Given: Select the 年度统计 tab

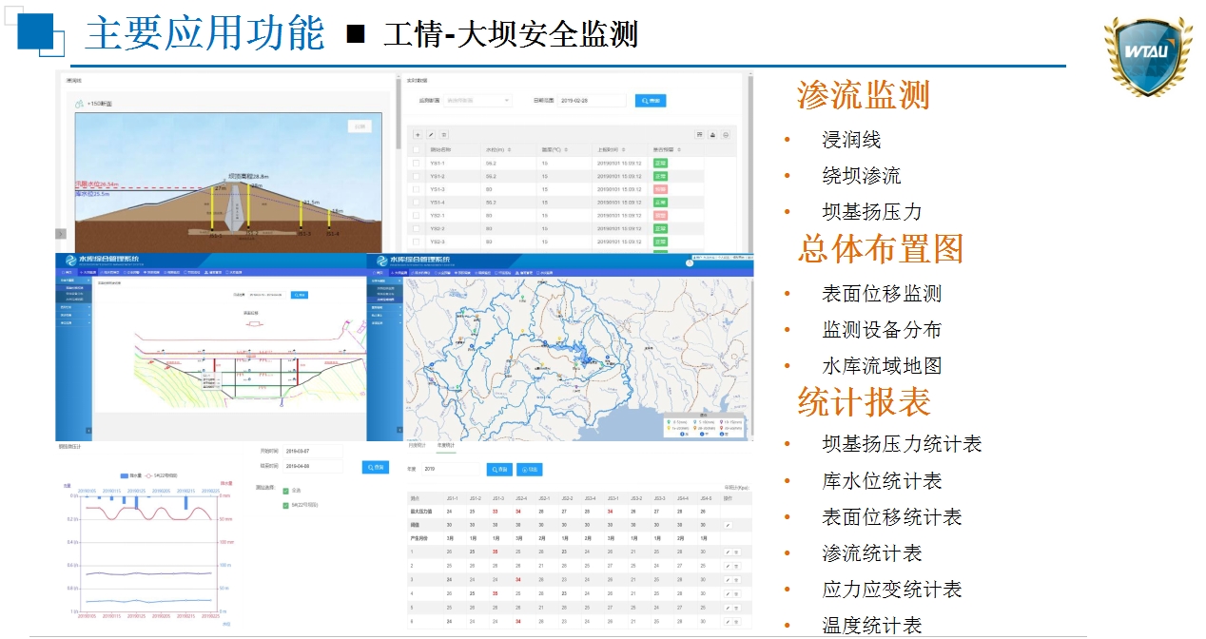Looking at the screenshot, I should (x=446, y=446).
